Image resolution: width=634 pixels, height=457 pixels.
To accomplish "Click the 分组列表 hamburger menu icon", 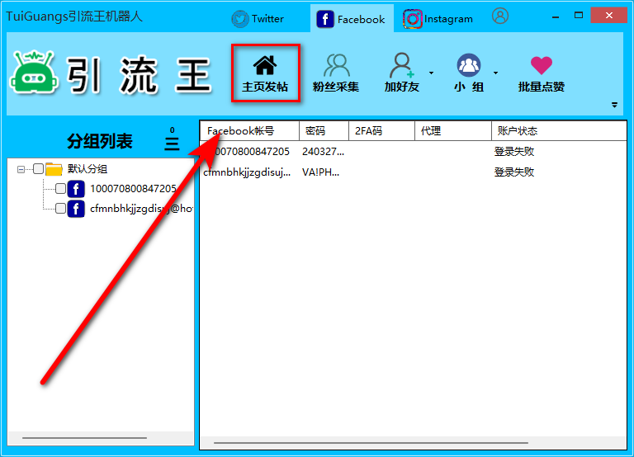I will pos(172,143).
